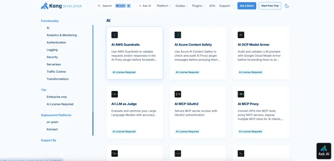Viewport: 334px width, 161px height.
Task: Open the floating Ask AI widget
Action: coord(324,151)
